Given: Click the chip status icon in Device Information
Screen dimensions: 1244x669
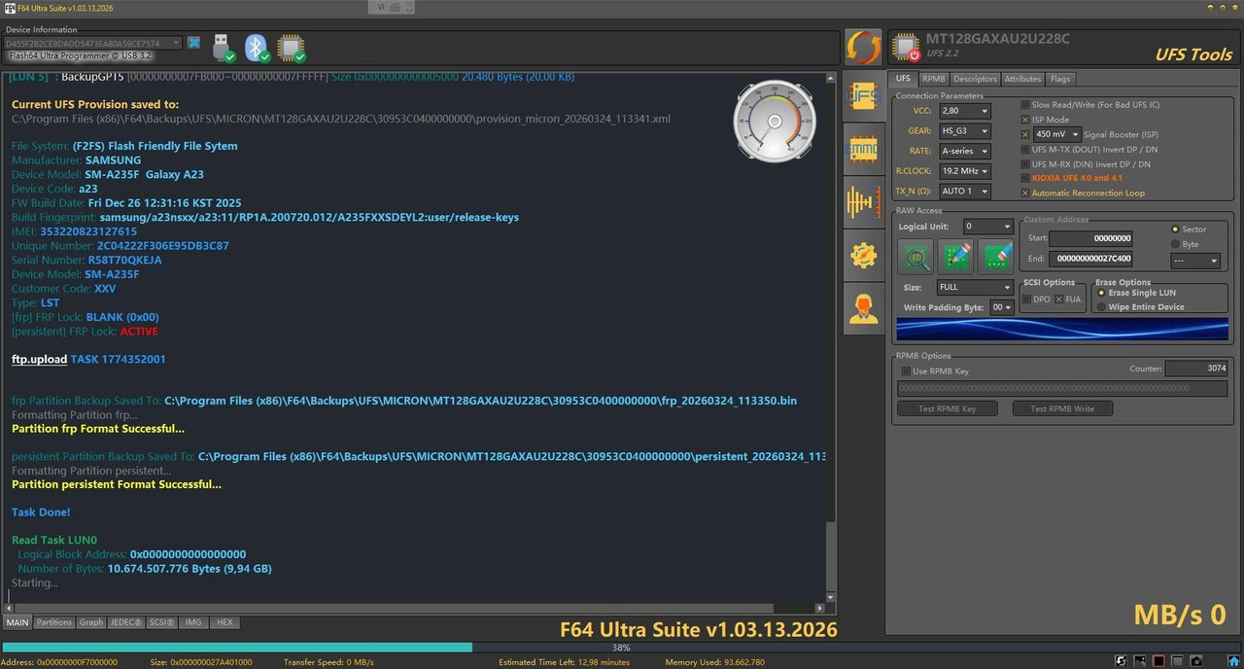Looking at the screenshot, I should pyautogui.click(x=291, y=47).
